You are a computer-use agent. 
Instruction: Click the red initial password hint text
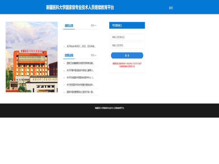point(127,66)
